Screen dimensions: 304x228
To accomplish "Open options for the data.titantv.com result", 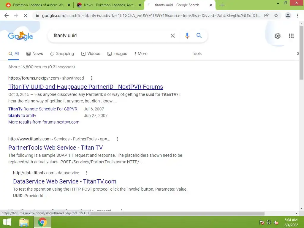I will pos(86,173).
